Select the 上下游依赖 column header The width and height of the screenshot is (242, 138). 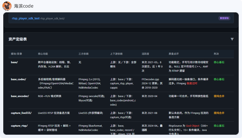point(116,54)
